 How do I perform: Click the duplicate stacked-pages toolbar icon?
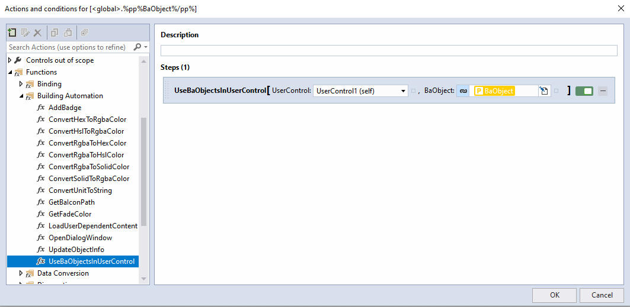(x=84, y=33)
